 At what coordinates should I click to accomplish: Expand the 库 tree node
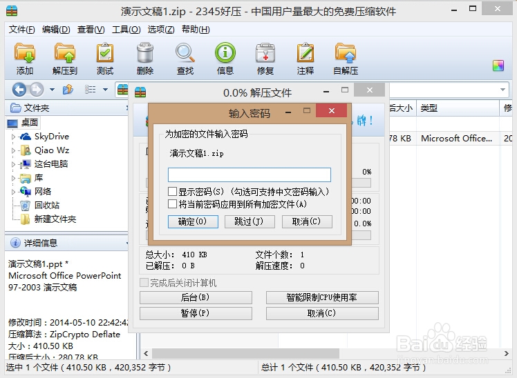(13, 178)
